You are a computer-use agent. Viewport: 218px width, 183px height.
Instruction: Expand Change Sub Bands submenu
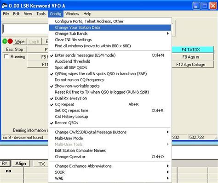tap(110, 33)
